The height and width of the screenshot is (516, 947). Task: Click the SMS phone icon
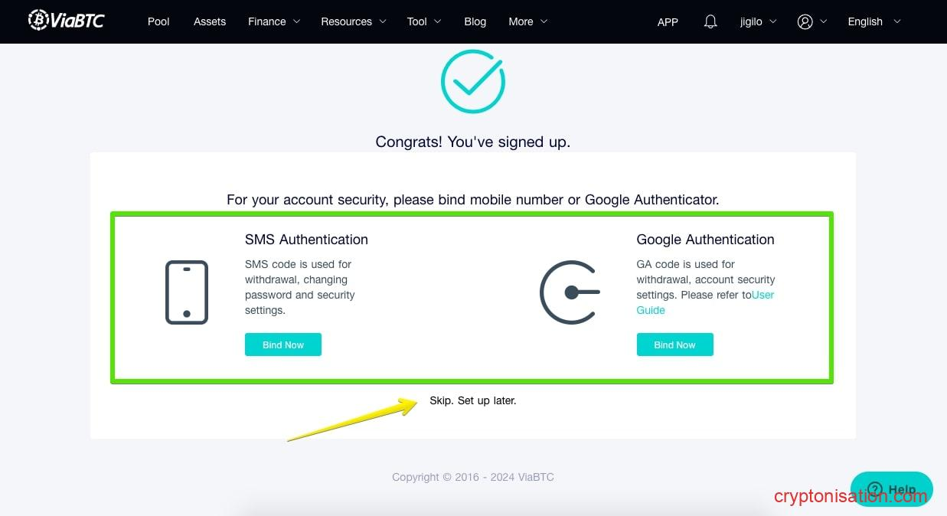pos(187,292)
